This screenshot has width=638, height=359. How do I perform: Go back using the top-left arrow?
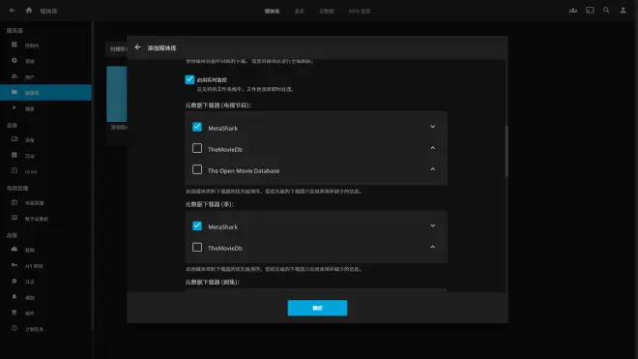13,11
